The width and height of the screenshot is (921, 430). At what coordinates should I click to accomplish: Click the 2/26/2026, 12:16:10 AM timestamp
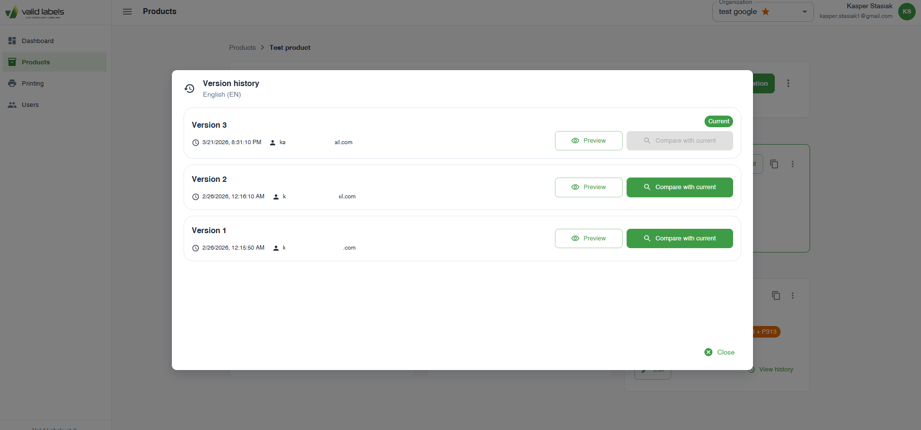pyautogui.click(x=233, y=196)
